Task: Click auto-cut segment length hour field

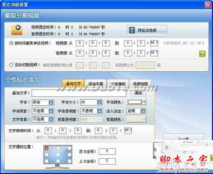Action: [80, 65]
